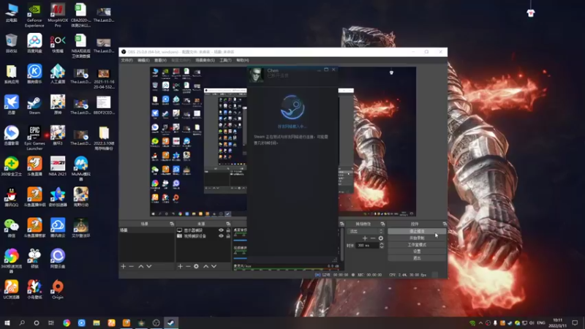Open the Help menu in OBS
The width and height of the screenshot is (585, 329).
(243, 60)
